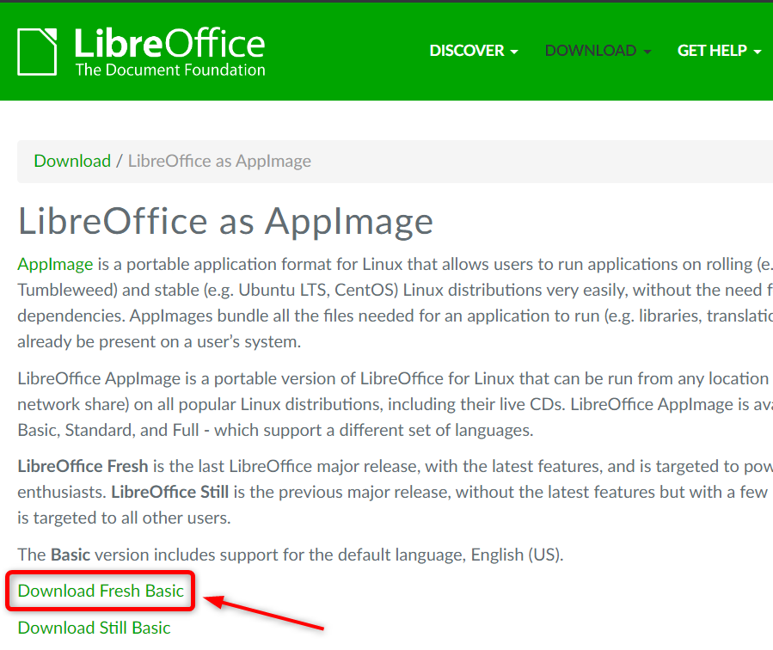Open the DOWNLOAD navigation menu
Screen dimensions: 773x650
click(x=590, y=51)
